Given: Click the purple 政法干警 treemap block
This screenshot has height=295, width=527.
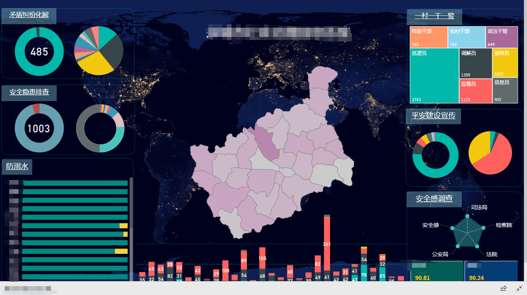Looking at the screenshot, I should 501,37.
